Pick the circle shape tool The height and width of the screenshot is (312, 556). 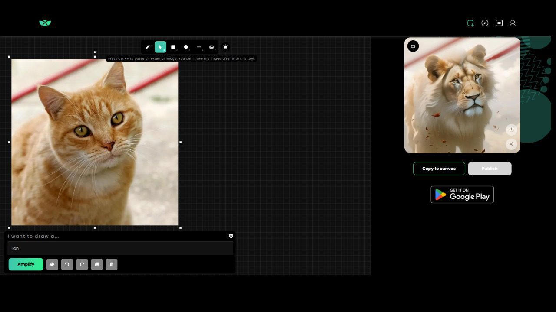click(x=186, y=47)
